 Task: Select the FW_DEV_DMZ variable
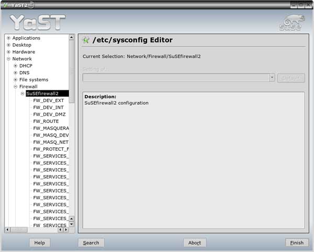pyautogui.click(x=49, y=114)
